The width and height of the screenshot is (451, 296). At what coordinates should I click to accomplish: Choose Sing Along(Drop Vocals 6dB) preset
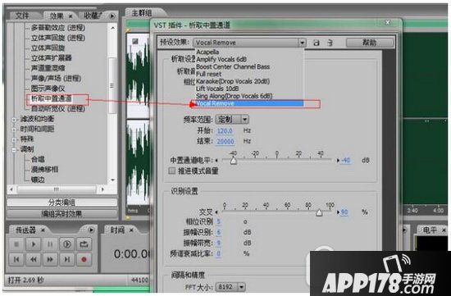[x=234, y=96]
